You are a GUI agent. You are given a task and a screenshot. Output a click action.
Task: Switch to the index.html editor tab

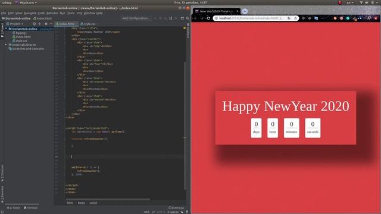67,24
